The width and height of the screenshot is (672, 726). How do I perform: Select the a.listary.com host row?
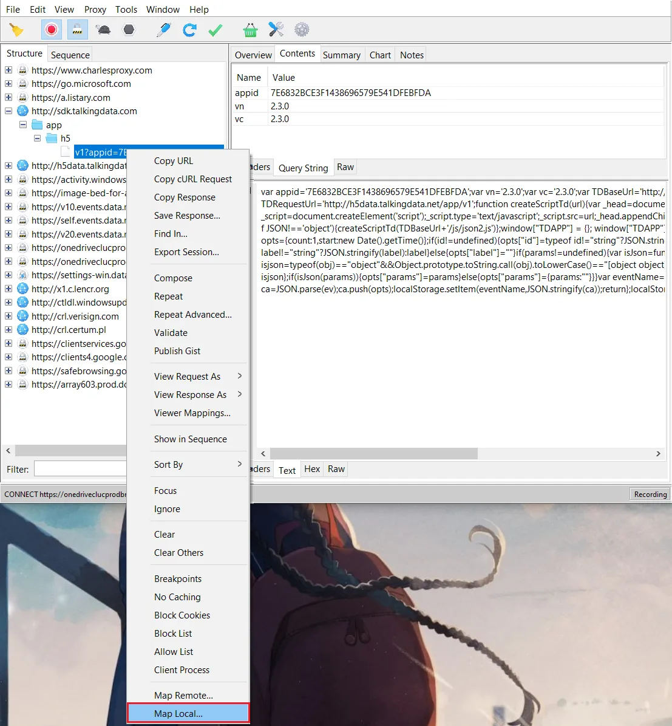tap(71, 98)
